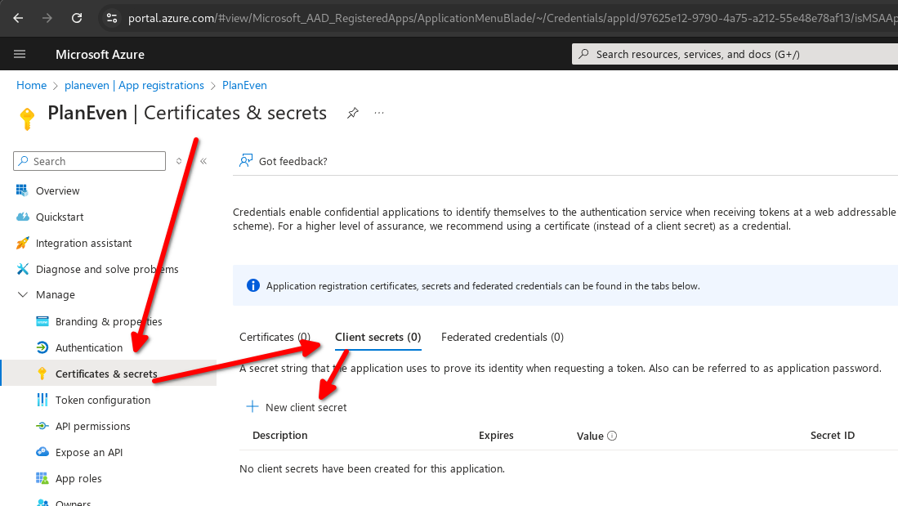This screenshot has width=898, height=506.
Task: Pin the Certificates & secrets blade
Action: [353, 113]
